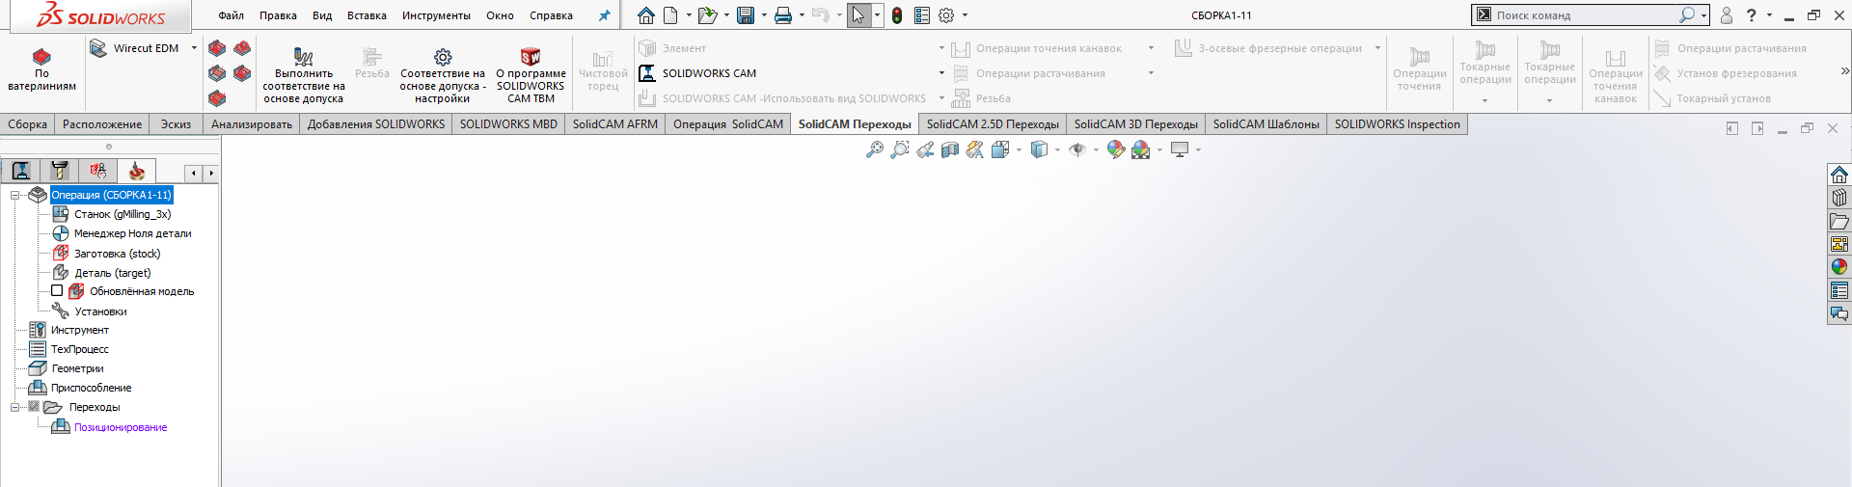Open File Explorer folder icon in task pane
The height and width of the screenshot is (487, 1852).
point(1839,221)
